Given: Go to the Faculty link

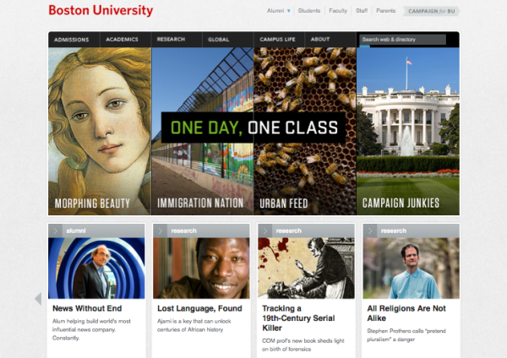Looking at the screenshot, I should click(338, 11).
